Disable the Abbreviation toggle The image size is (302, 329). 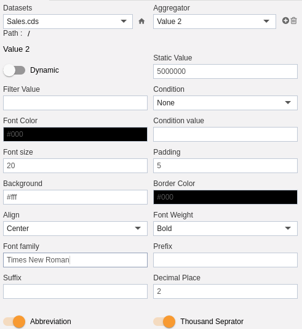click(x=14, y=322)
